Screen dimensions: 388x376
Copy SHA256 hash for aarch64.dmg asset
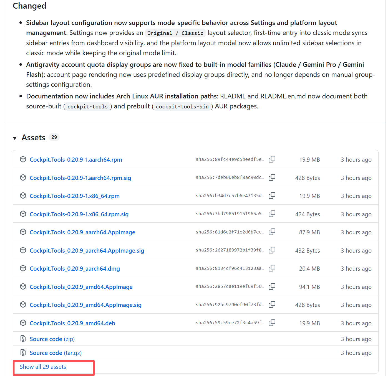pyautogui.click(x=272, y=268)
